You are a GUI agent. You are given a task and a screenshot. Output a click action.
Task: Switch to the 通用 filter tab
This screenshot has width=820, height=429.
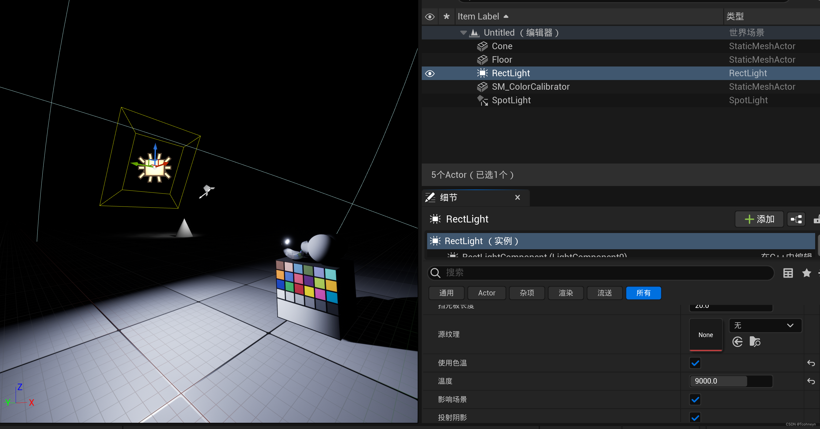click(446, 293)
